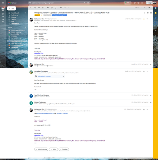Go to the older conversation arrow
This screenshot has height=160, width=158.
tap(145, 8)
